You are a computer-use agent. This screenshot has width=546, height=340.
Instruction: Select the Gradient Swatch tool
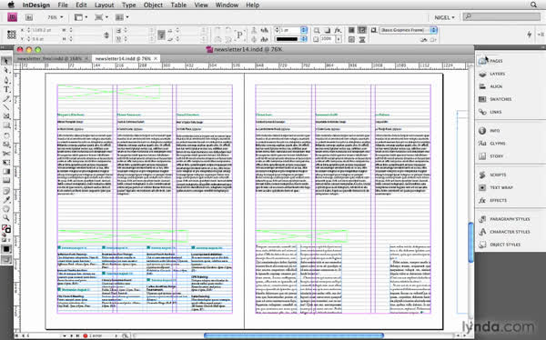pos(6,172)
